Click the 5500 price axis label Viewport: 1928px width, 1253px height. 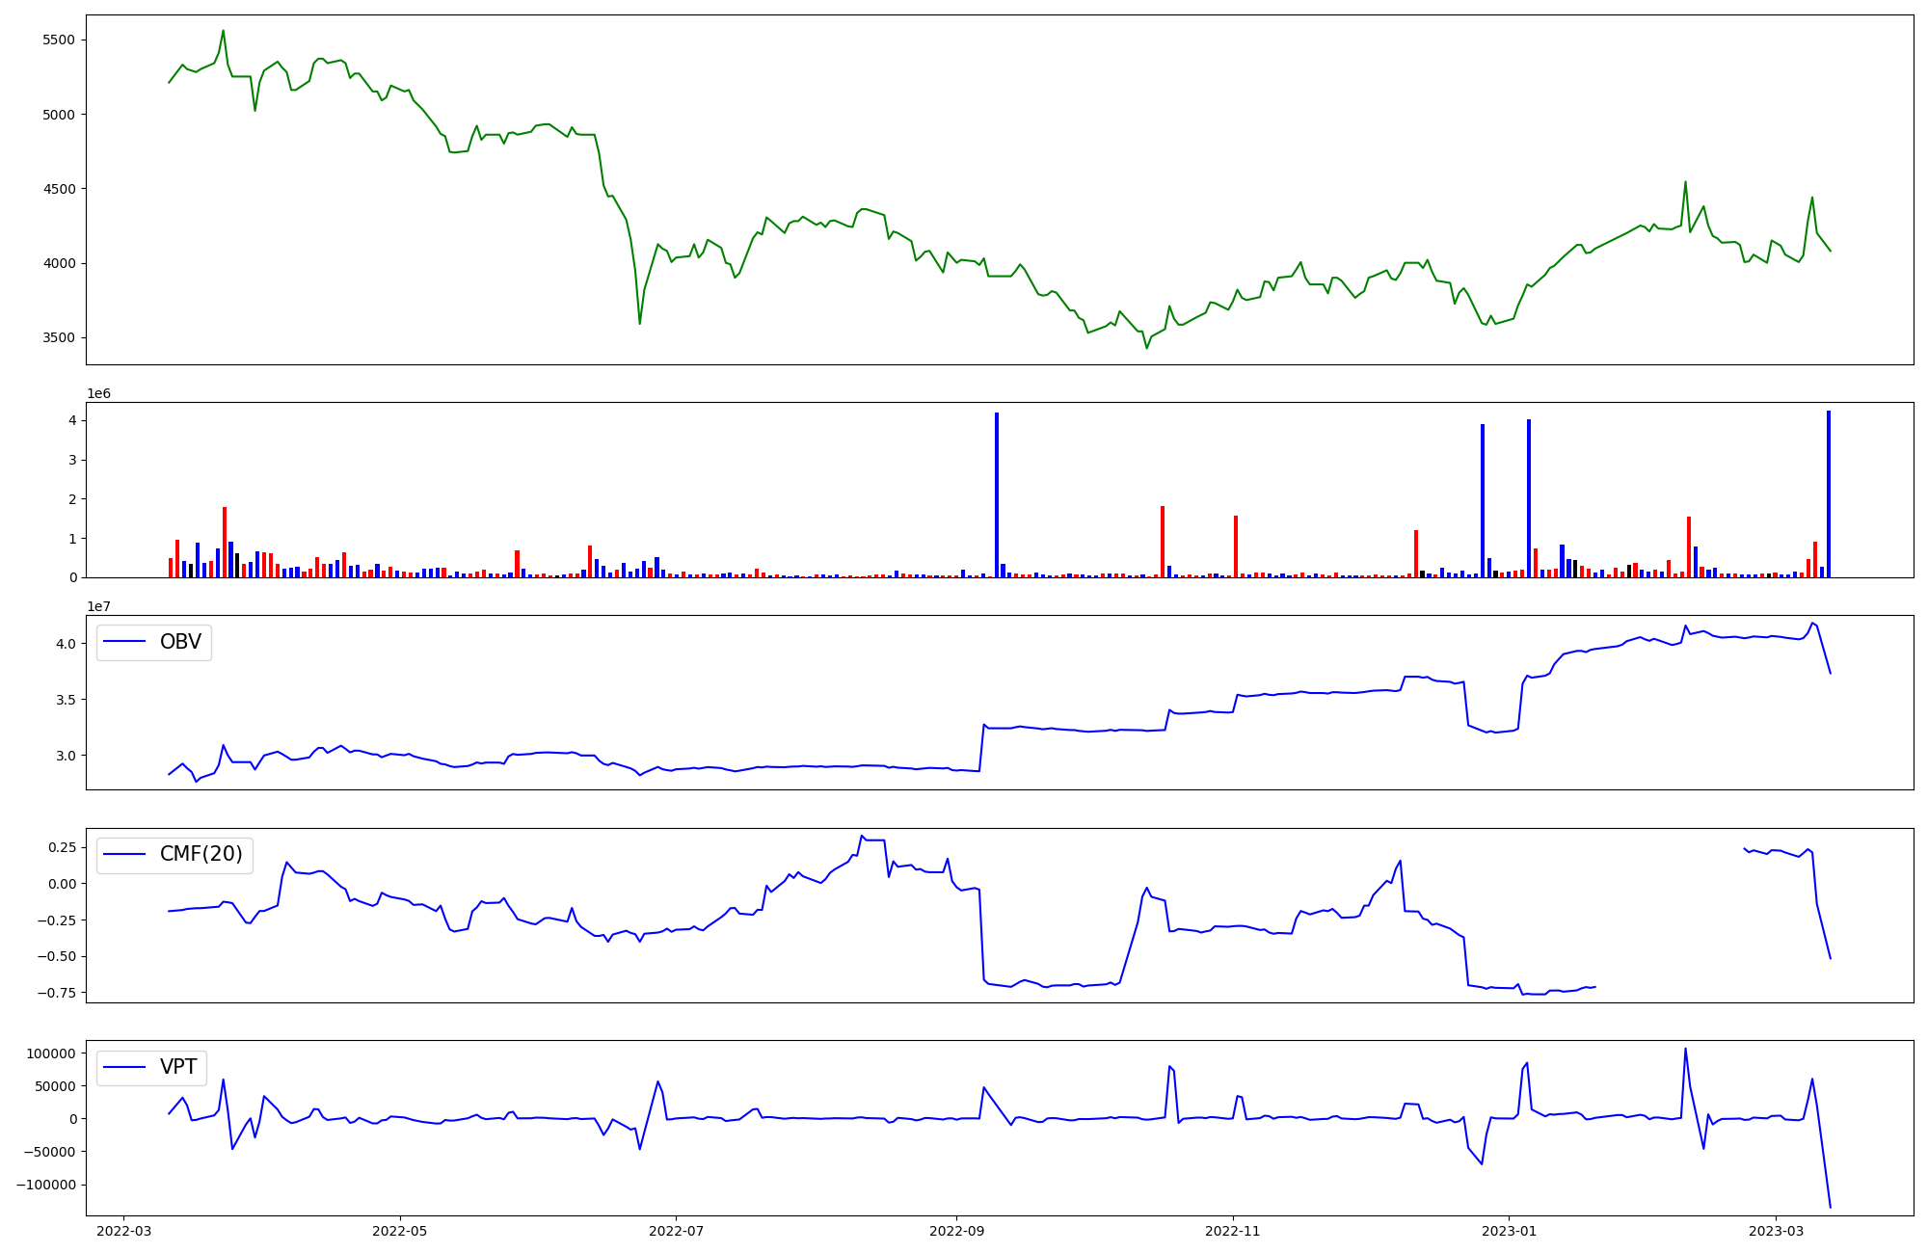59,40
